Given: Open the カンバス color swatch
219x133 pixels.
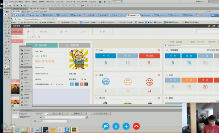Looking at the screenshot, I should 46,113.
